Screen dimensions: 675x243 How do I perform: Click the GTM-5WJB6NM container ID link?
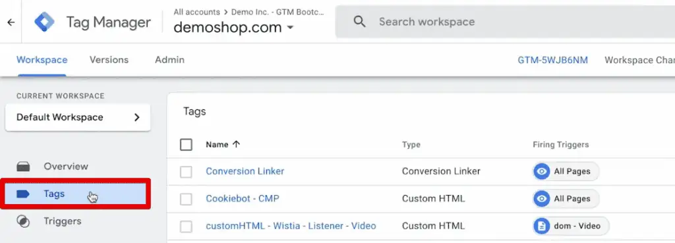tap(552, 60)
